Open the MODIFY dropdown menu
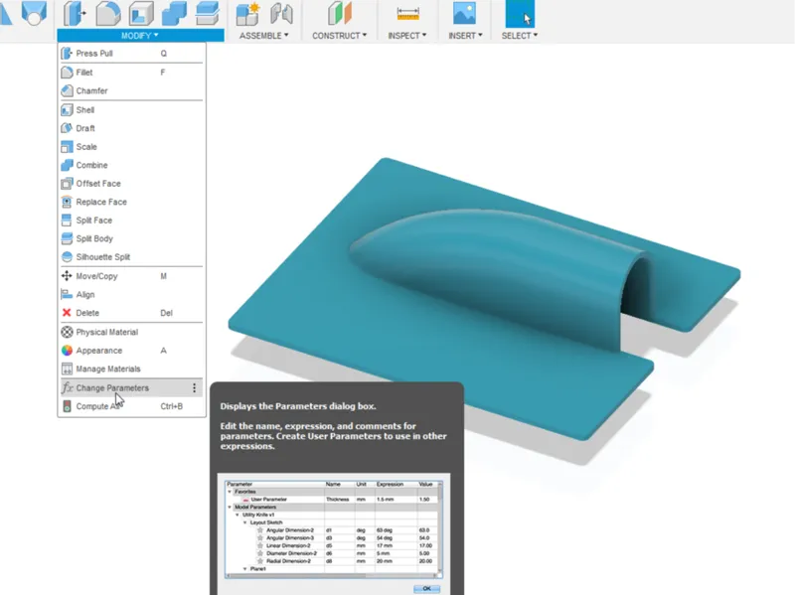 pyautogui.click(x=140, y=36)
